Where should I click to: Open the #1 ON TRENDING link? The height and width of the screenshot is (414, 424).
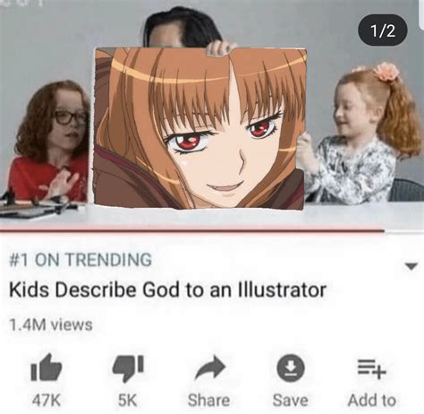[x=81, y=259]
